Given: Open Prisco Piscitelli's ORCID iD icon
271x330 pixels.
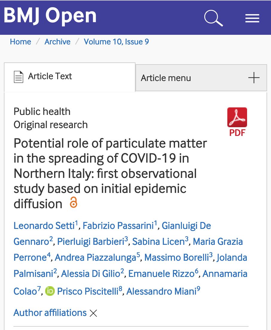Looking at the screenshot, I should pos(50,291).
